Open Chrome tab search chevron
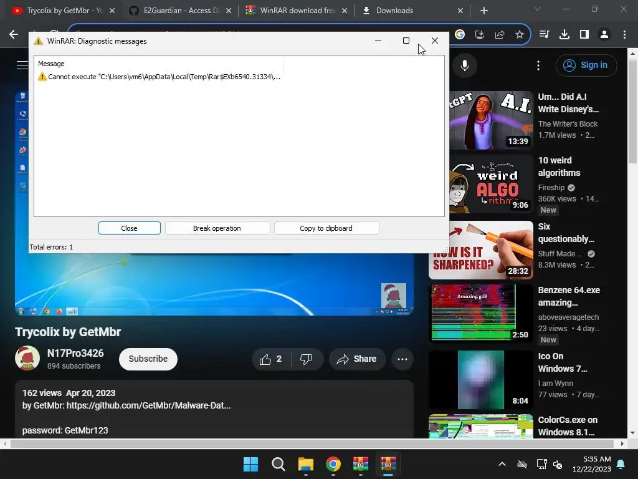Viewport: 638px width, 479px height. point(538,9)
